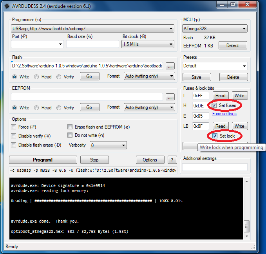266x254 pixels.
Task: Open the Flash Format dropdown
Action: (x=149, y=76)
